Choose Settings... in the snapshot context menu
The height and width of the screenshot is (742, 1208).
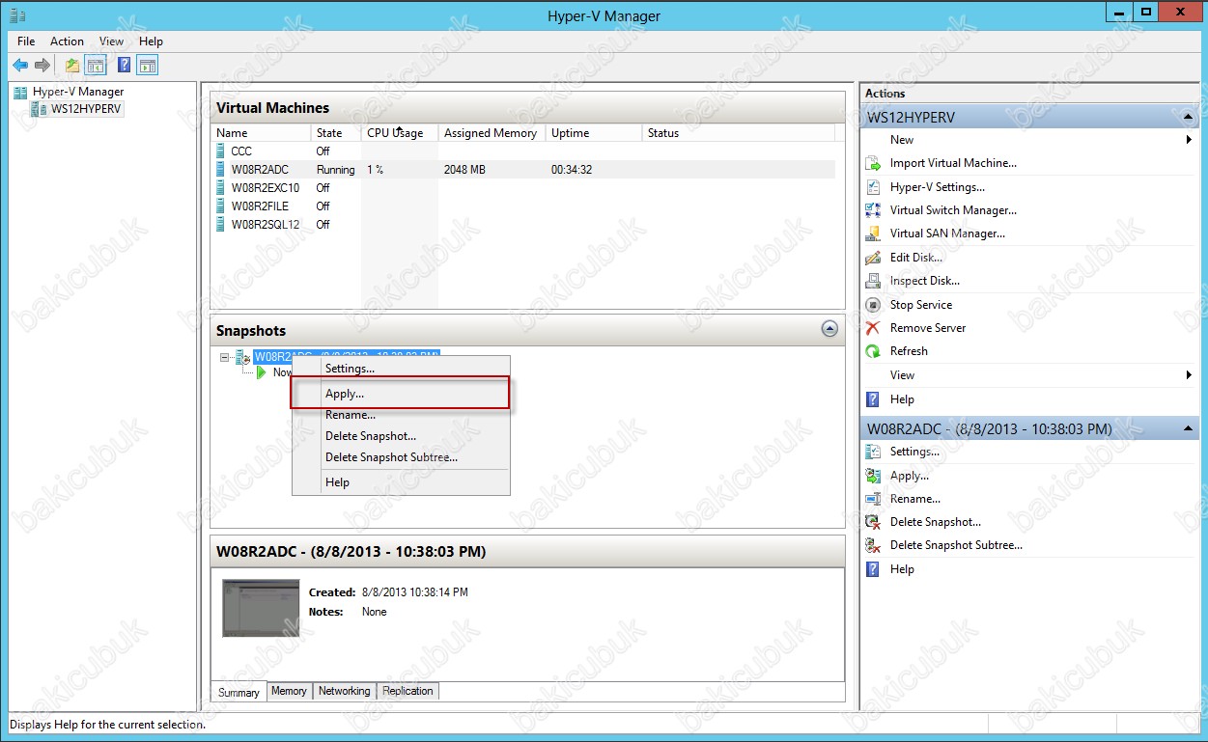click(401, 369)
